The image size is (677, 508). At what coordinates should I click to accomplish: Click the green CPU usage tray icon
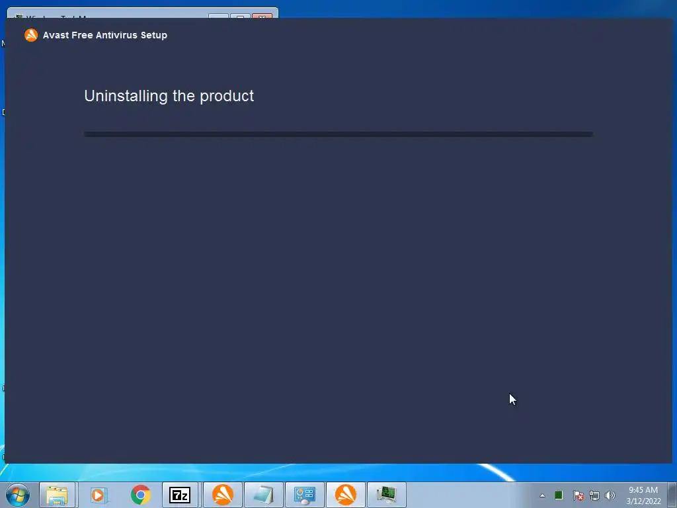tap(559, 495)
